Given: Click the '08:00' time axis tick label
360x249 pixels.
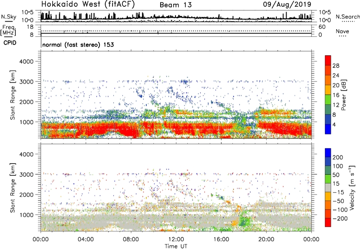Looking at the screenshot, I should tap(131, 240).
